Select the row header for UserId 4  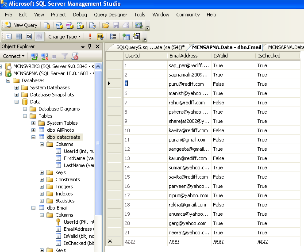point(115,84)
